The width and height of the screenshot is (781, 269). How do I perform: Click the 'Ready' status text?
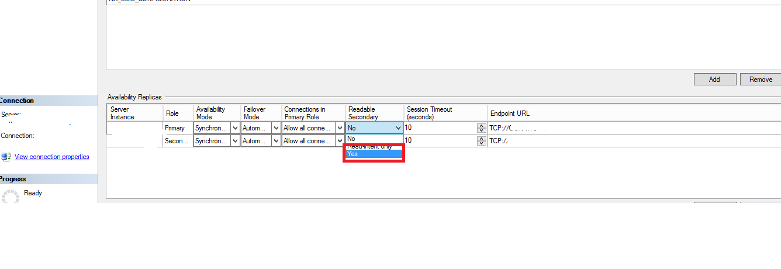pyautogui.click(x=33, y=193)
